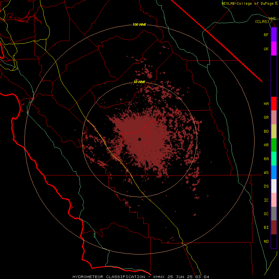This screenshot has width=279, height=279.
Task: Click the 100 NMI range ring label
Action: 139,24
